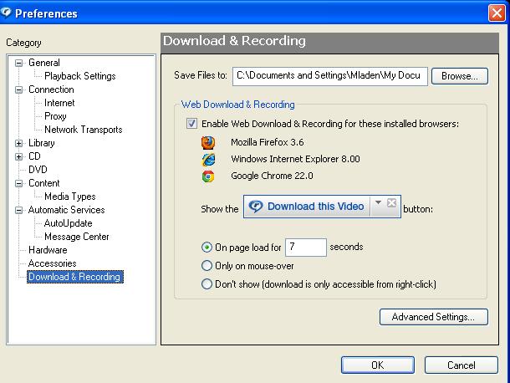Open AutoUpdate settings
The image size is (510, 383).
tap(69, 223)
